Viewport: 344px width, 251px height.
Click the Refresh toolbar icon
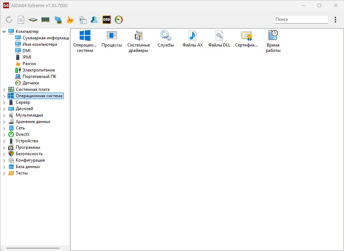click(x=9, y=20)
